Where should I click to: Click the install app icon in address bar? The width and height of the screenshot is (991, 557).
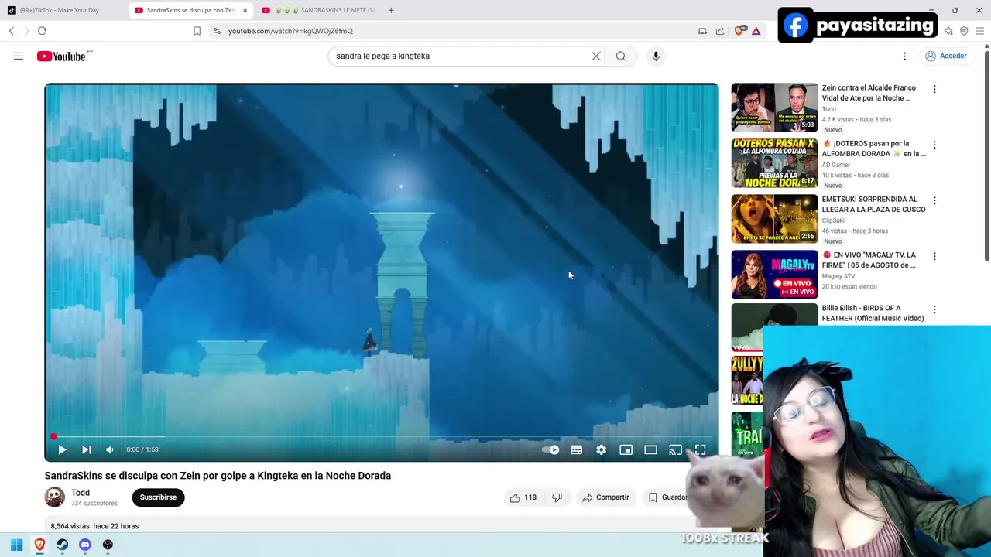coord(703,31)
